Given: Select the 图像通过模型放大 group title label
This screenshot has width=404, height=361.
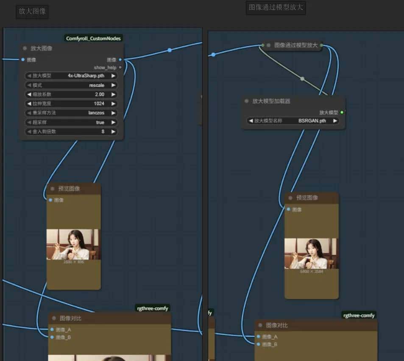Looking at the screenshot, I should [276, 7].
